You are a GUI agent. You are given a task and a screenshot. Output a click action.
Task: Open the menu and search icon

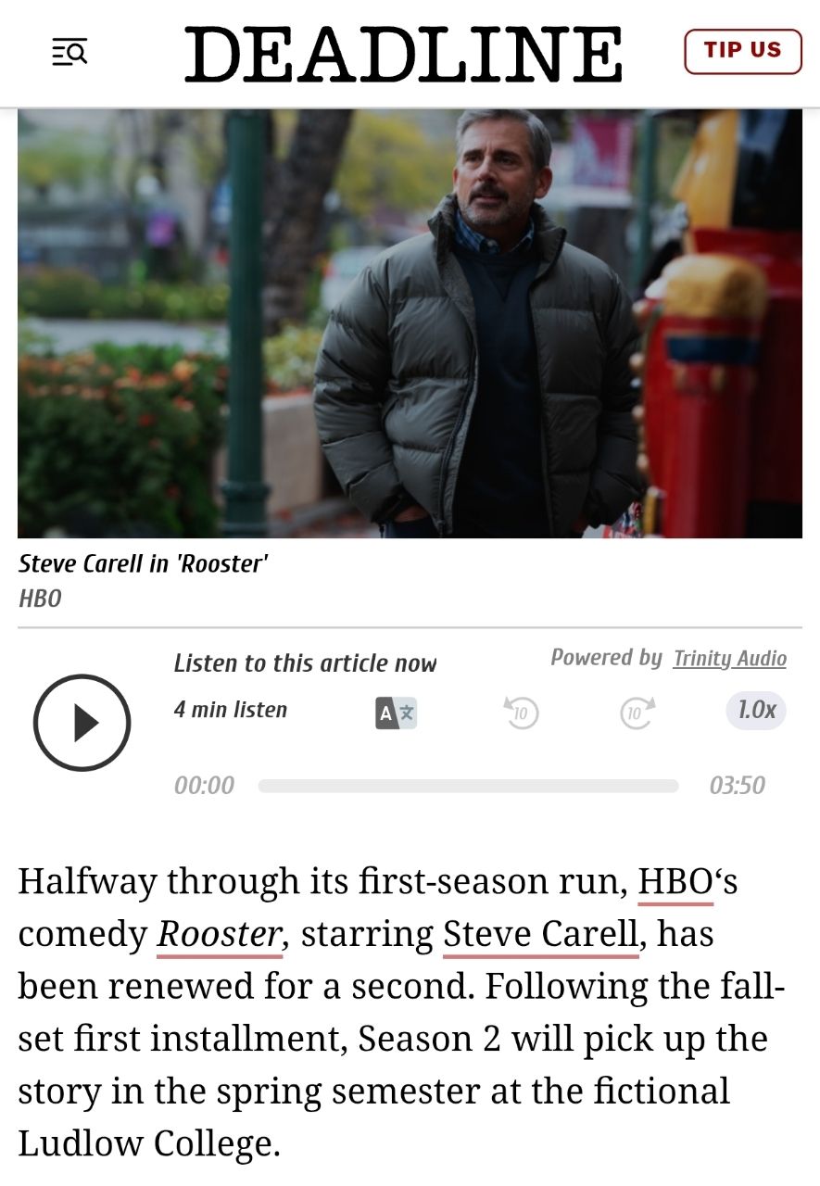(69, 52)
